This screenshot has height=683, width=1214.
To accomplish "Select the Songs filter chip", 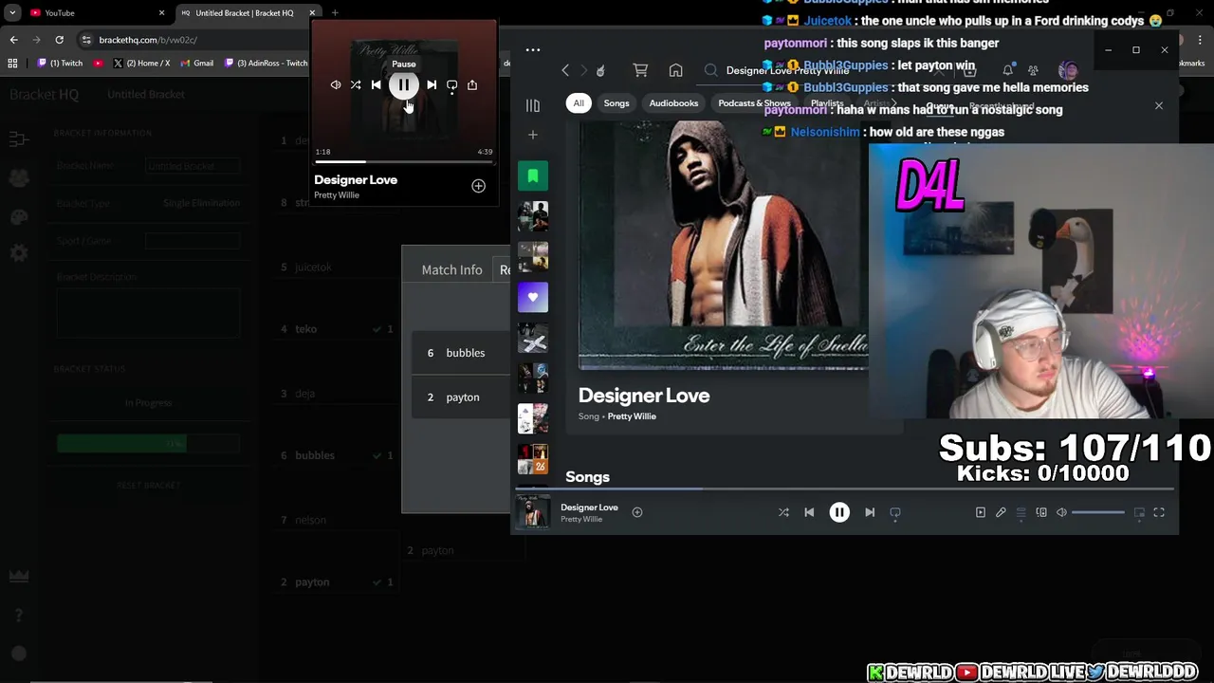I will (x=616, y=103).
